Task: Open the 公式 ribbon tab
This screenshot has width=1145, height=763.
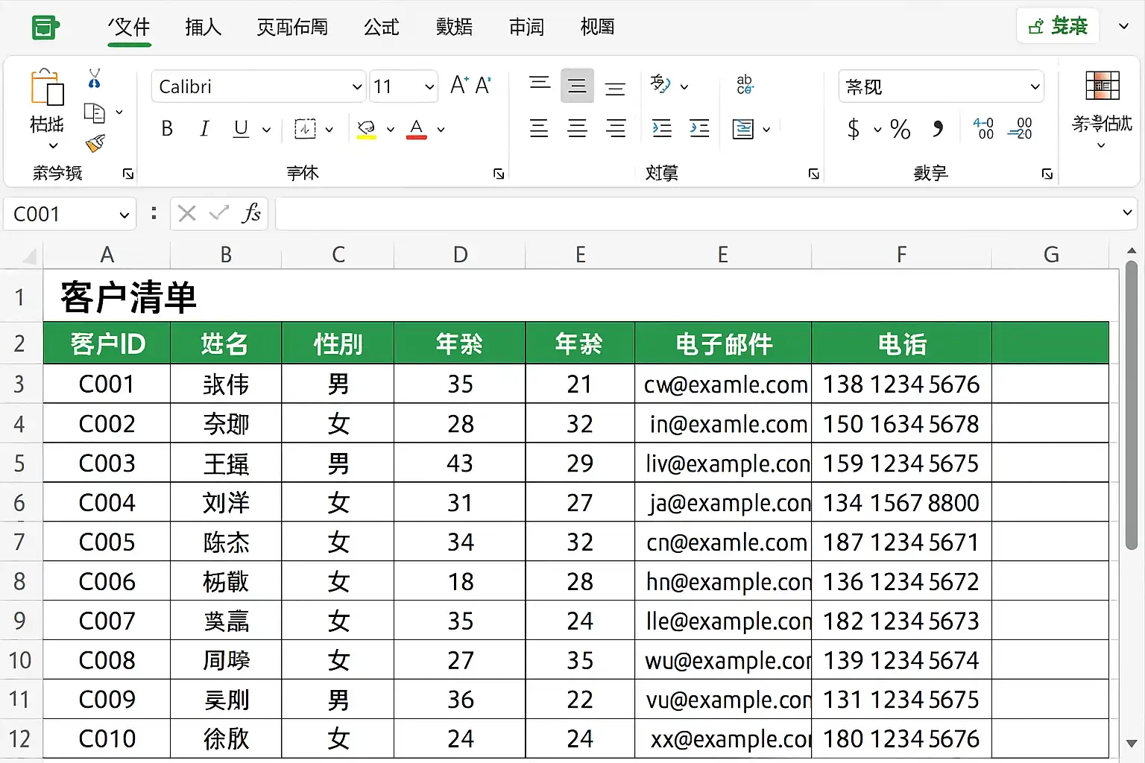Action: 381,28
